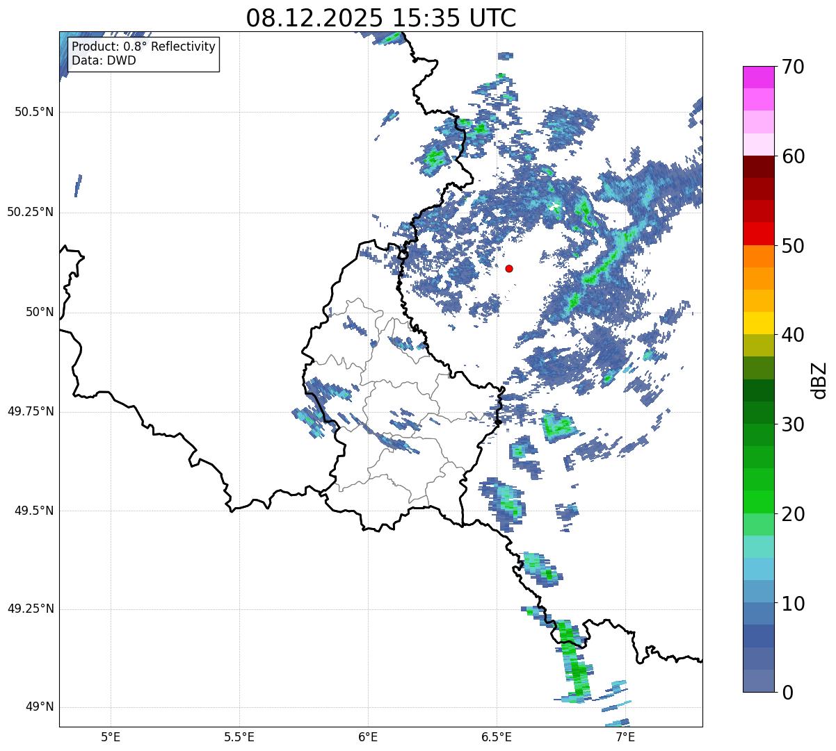
Task: Click the 'Data: DWD' label
Action: (104, 60)
